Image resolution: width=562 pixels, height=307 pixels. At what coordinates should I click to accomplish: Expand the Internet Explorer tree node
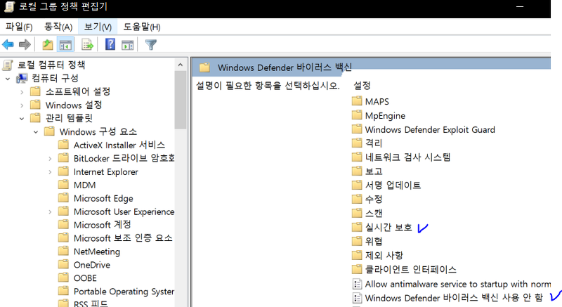click(50, 172)
